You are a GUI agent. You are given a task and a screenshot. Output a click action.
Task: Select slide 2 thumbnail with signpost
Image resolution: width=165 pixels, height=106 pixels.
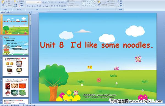(x=16, y=45)
